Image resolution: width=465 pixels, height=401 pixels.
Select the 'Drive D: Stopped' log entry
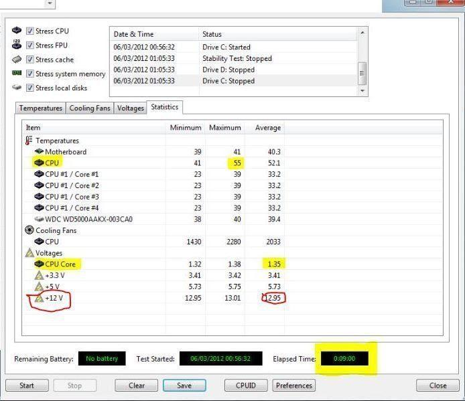(234, 70)
